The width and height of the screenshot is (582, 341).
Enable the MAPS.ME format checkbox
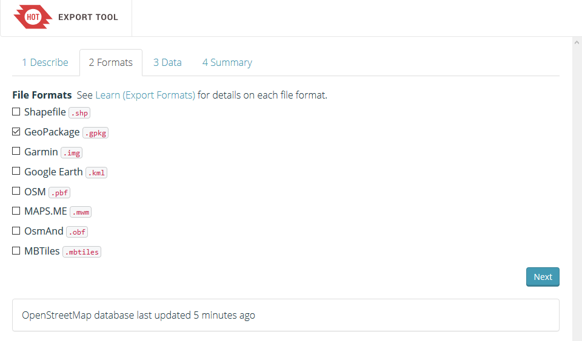[x=16, y=211]
